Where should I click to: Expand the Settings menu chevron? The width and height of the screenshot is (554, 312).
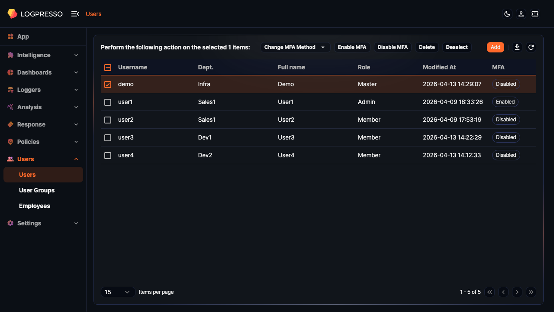tap(76, 223)
